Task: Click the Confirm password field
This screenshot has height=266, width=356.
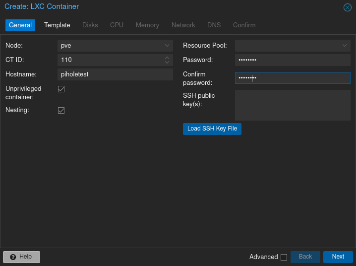Action: tap(293, 78)
